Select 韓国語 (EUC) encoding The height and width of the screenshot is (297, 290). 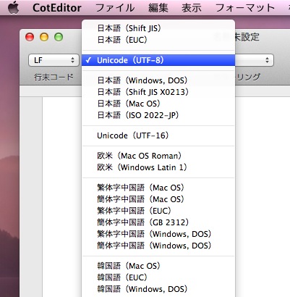[x=158, y=277]
